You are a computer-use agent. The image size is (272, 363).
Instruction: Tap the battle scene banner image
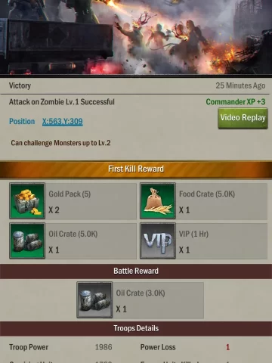pos(136,37)
